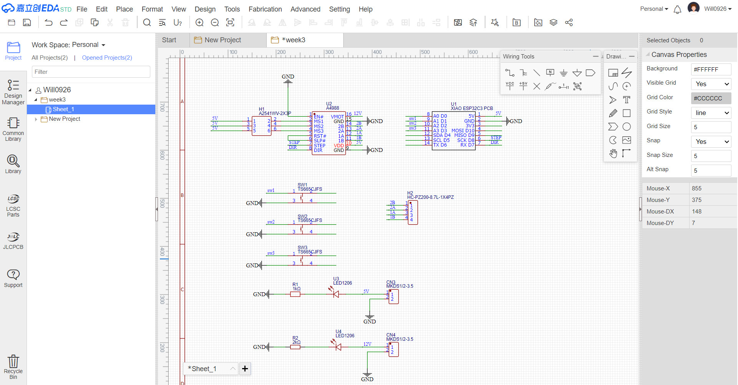Minimize the Wiring Tools panel
Screen dimensions: 738x385
pyautogui.click(x=595, y=57)
